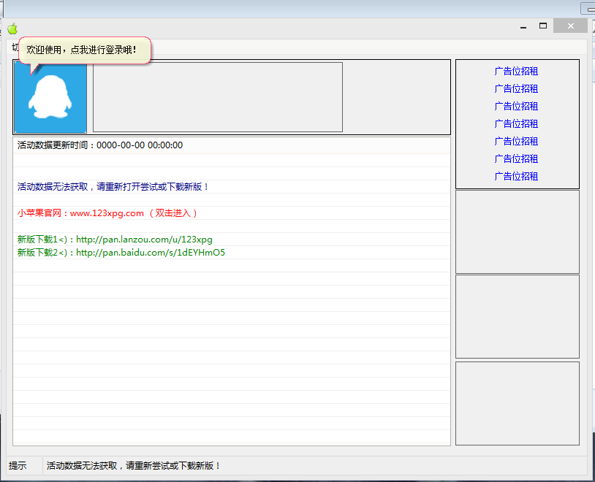This screenshot has width=595, height=482.
Task: Open the first 广告位招租 ad link
Action: [x=516, y=71]
